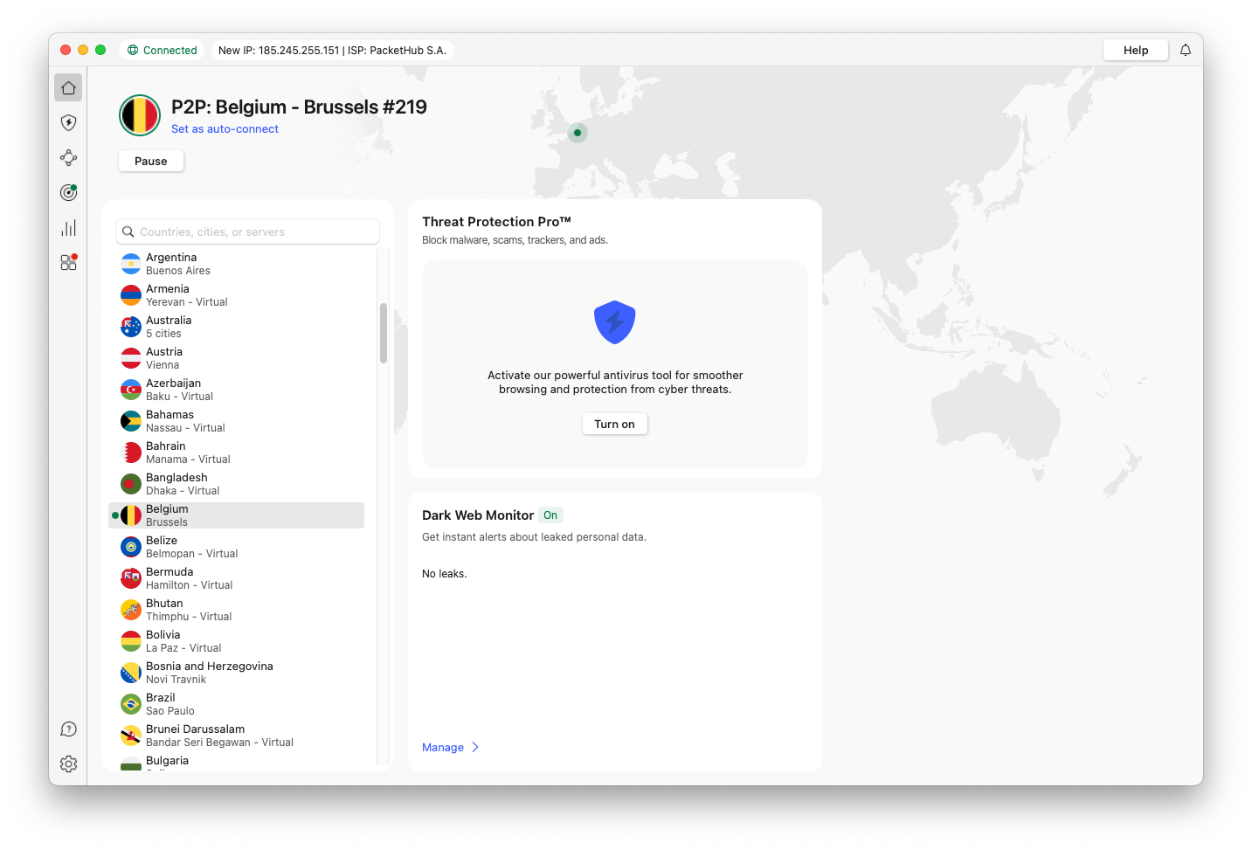Open the apps grid sidebar icon
The image size is (1252, 850).
click(68, 262)
